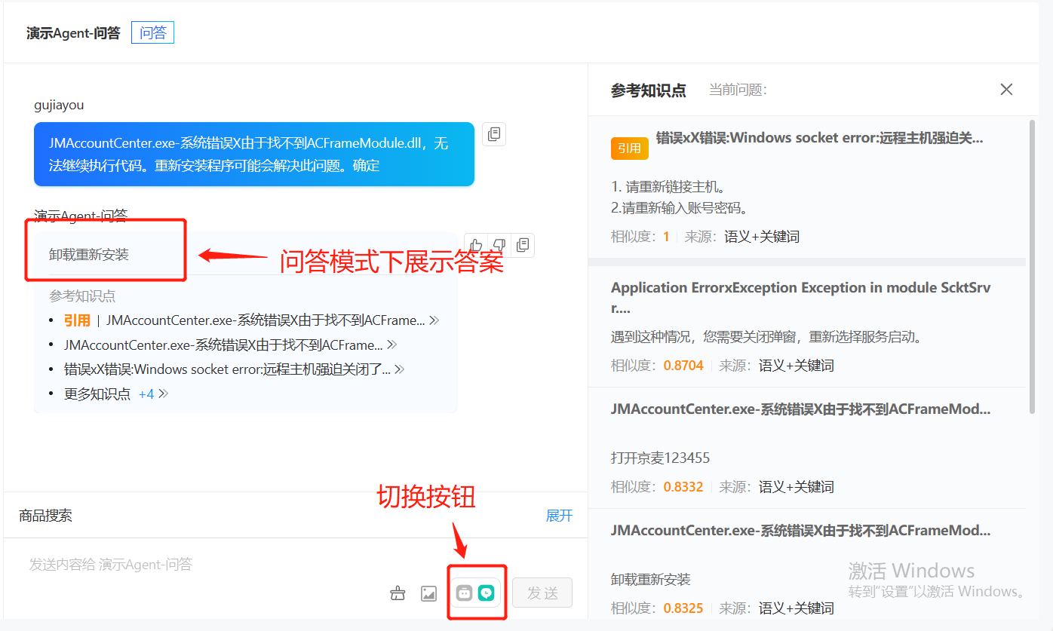Switch to the green chat-bubble mode
Viewport: 1053px width, 631px height.
pyautogui.click(x=487, y=593)
